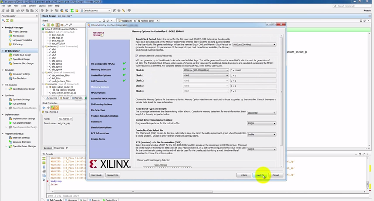
Task: Click collapse all icon in Flow Navigator
Action: [x=7, y=20]
